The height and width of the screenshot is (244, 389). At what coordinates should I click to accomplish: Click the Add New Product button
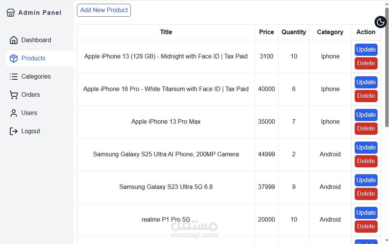click(x=104, y=10)
